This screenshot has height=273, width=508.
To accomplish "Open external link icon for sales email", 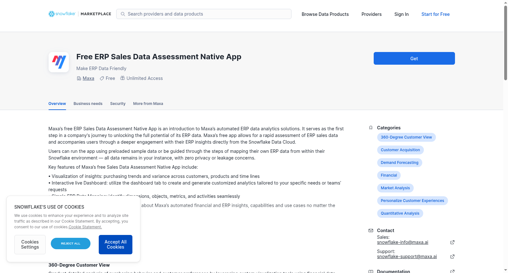I will click(452, 242).
